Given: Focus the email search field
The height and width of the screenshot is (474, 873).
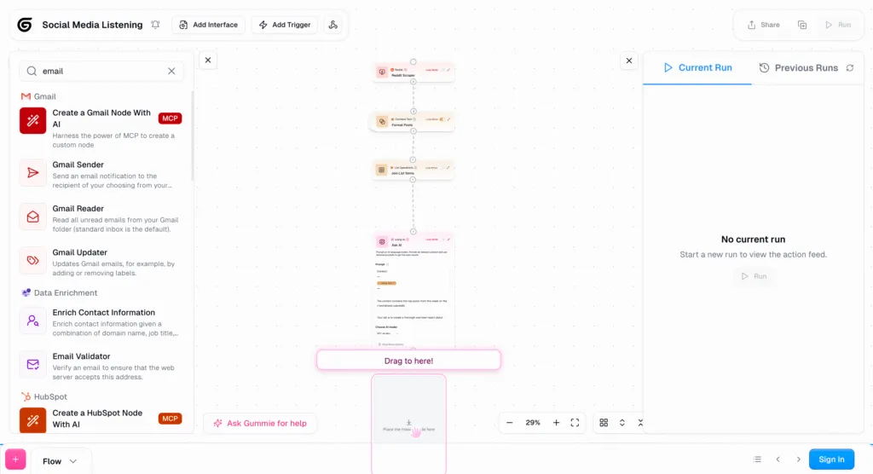Looking at the screenshot, I should point(103,71).
